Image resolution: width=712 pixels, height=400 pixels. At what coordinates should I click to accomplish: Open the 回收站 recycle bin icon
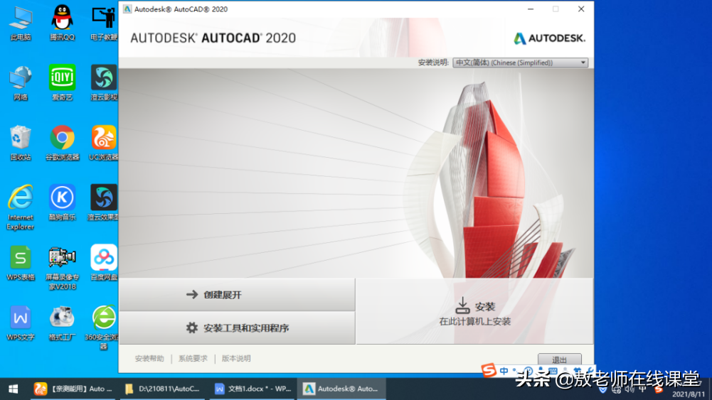tap(21, 143)
